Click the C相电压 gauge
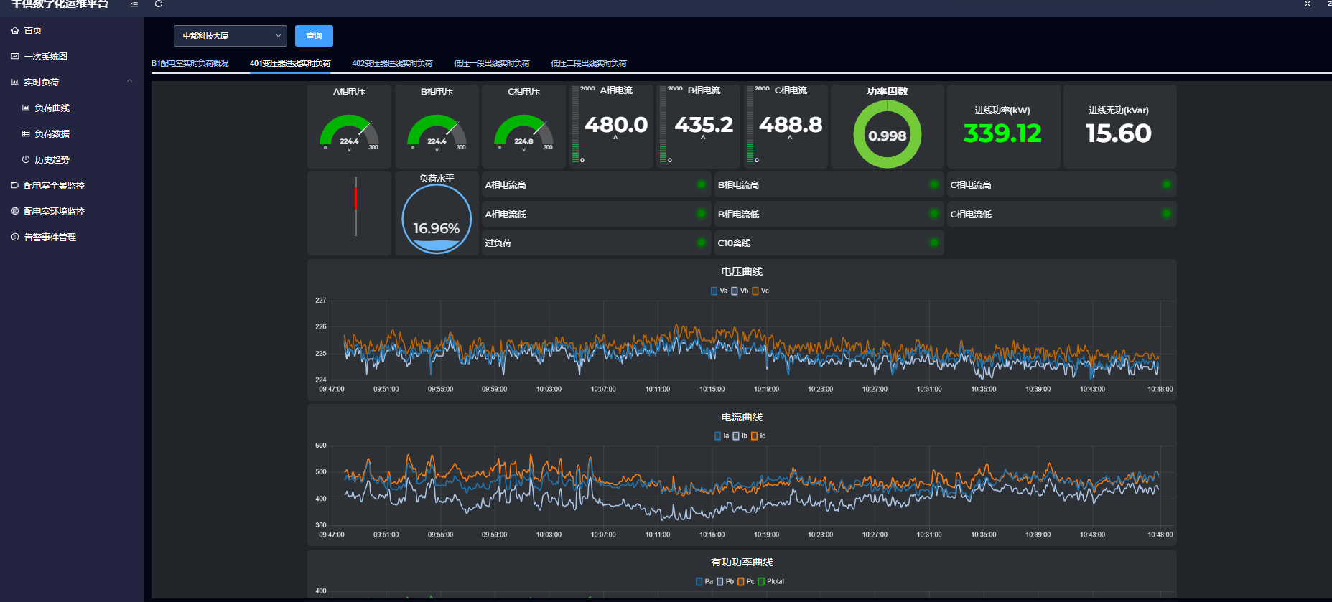The image size is (1332, 602). pyautogui.click(x=524, y=133)
